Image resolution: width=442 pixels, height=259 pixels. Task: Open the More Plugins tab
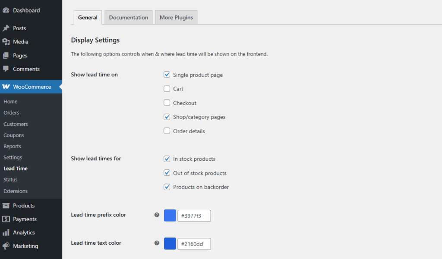(176, 17)
